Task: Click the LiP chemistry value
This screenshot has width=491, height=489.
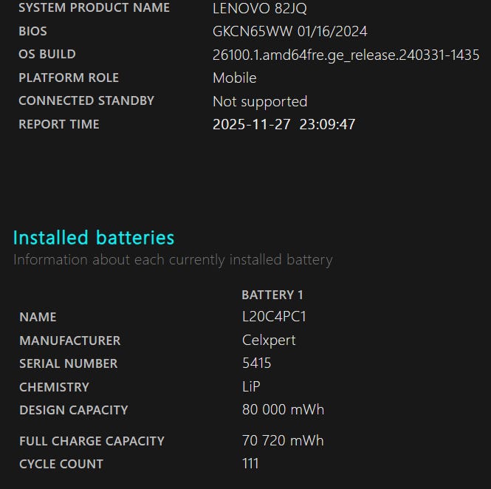Action: (251, 387)
